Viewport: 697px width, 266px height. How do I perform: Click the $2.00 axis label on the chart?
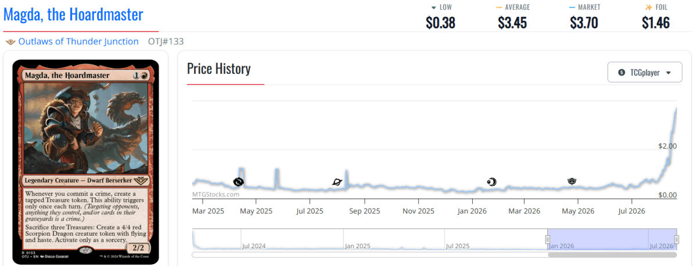[x=666, y=146]
